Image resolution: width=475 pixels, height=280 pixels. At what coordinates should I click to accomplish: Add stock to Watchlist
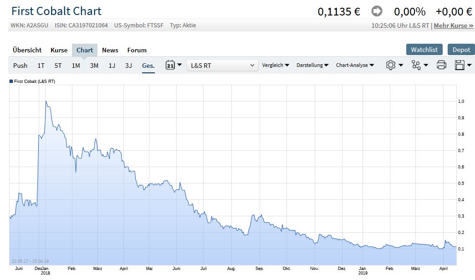point(424,50)
